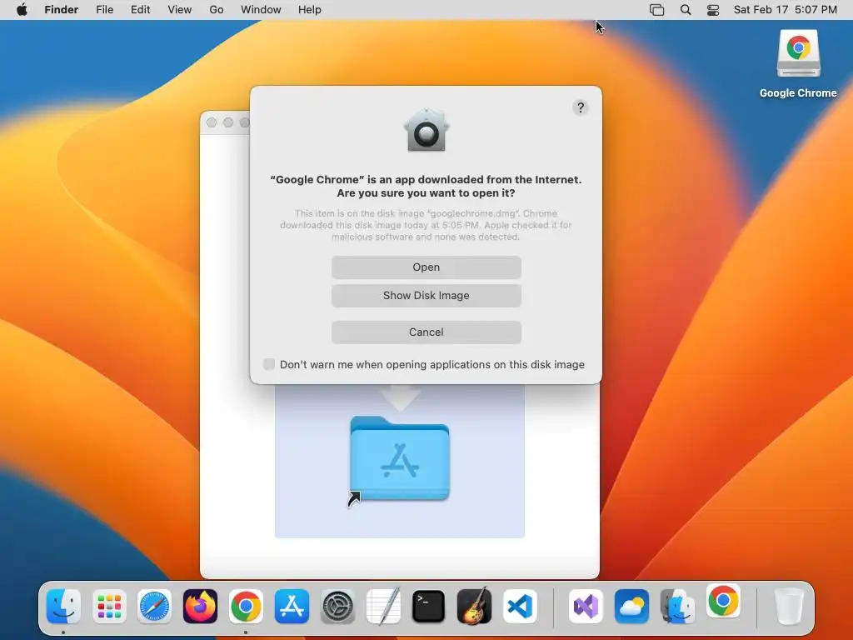Click the date and time clock
Screen dimensions: 853x640
point(785,10)
